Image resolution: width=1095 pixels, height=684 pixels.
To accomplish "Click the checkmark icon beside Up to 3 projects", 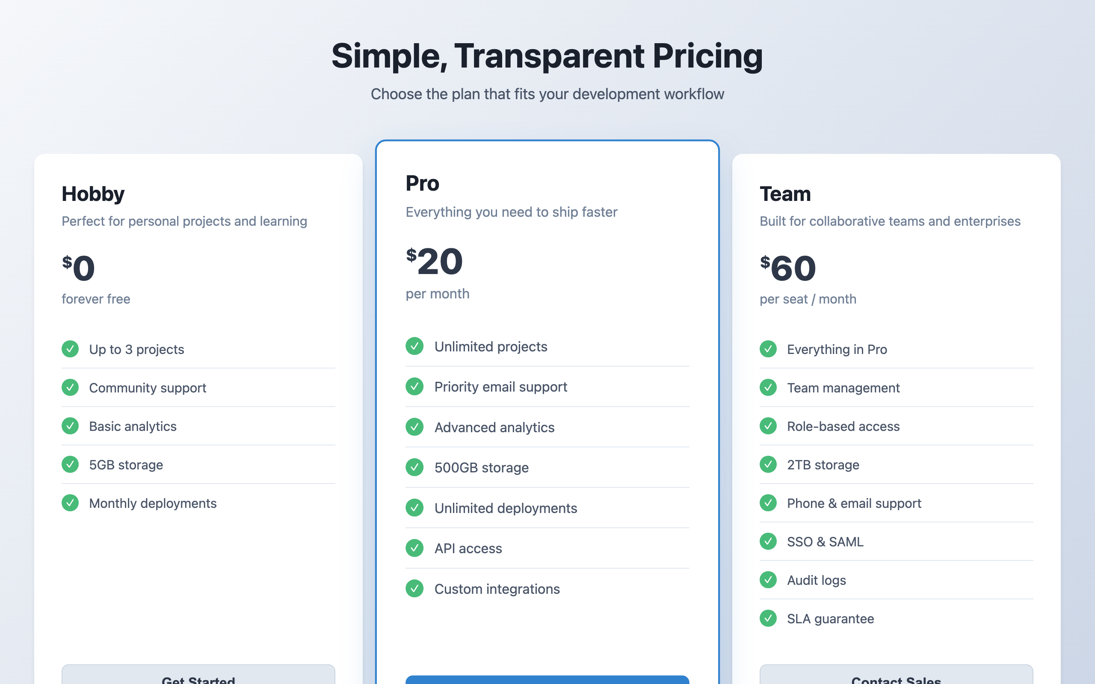I will click(x=70, y=349).
